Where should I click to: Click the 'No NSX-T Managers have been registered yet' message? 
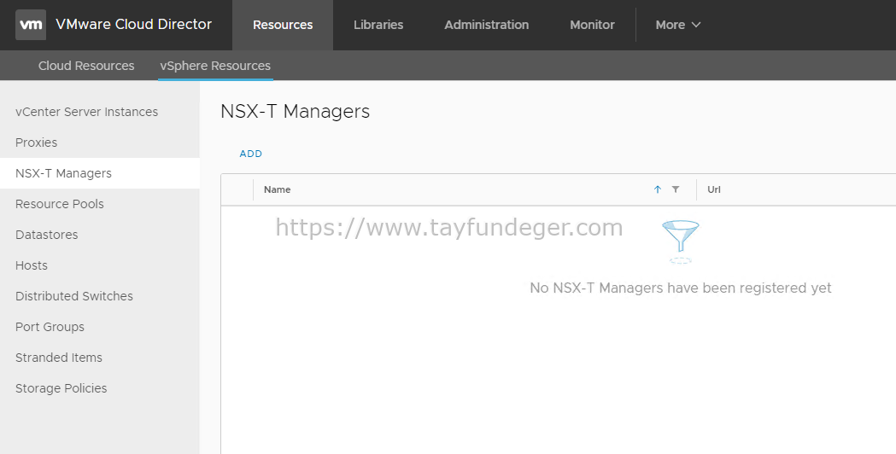[681, 288]
